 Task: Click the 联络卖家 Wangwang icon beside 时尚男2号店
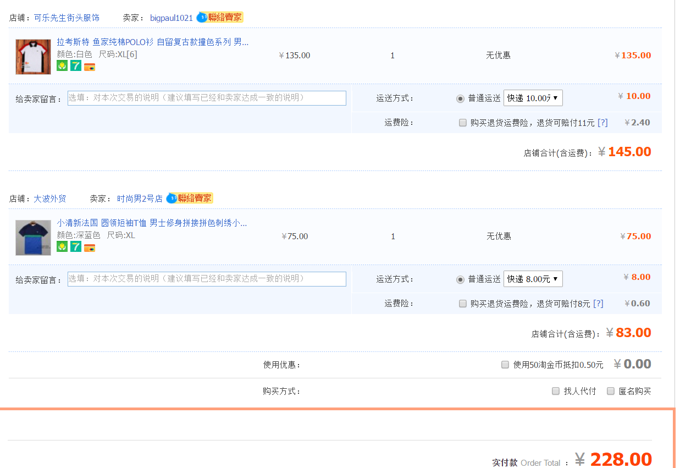click(x=190, y=198)
